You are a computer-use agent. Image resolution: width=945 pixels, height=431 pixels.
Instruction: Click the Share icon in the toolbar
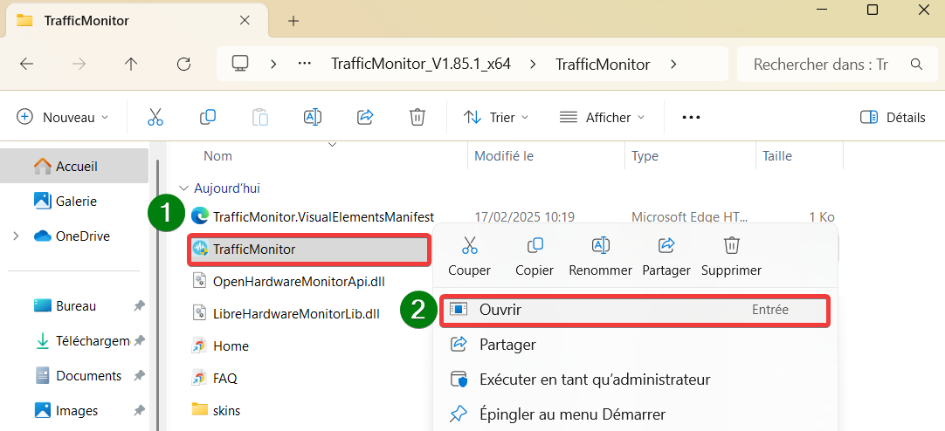click(x=365, y=117)
